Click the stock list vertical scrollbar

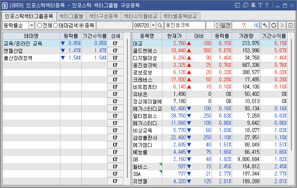coord(291,95)
